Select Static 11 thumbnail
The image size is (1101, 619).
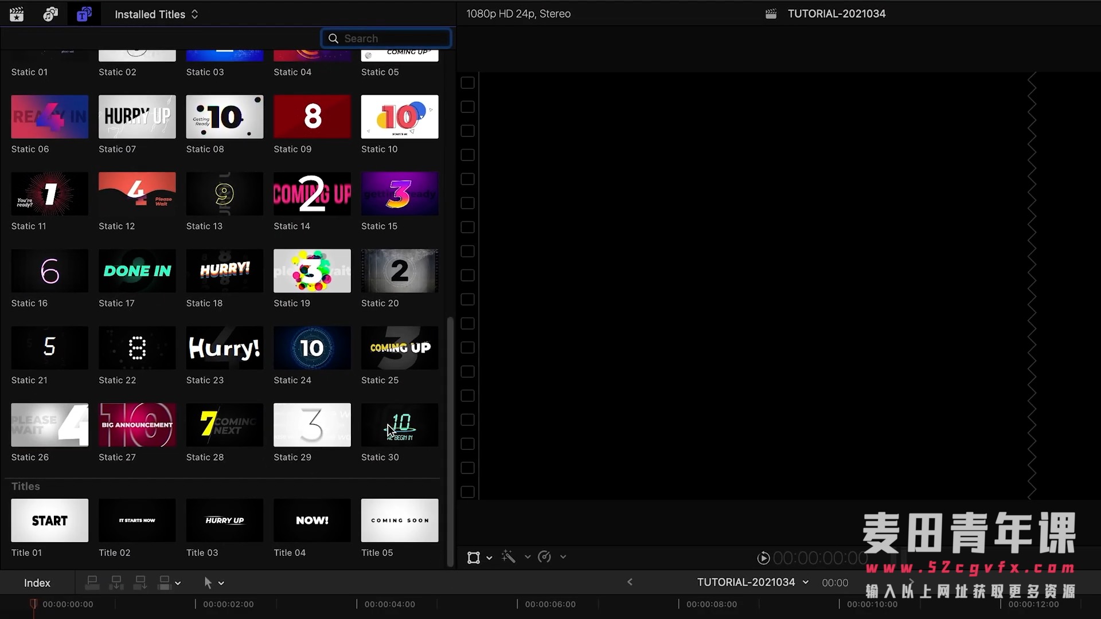50,194
